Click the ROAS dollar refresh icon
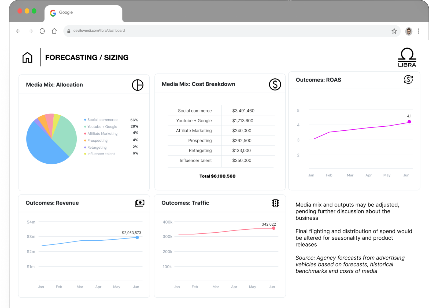Screen dimensions: 429x308 [x=408, y=80]
